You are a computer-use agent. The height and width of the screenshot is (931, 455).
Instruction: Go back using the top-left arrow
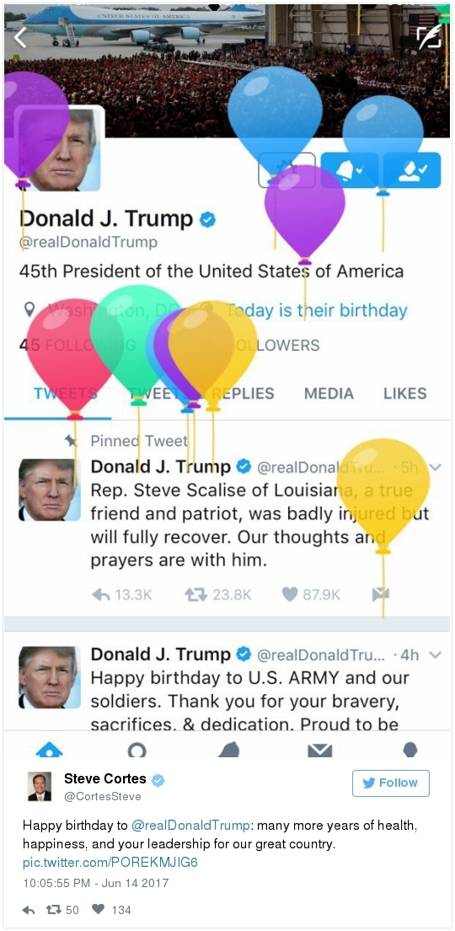[20, 37]
